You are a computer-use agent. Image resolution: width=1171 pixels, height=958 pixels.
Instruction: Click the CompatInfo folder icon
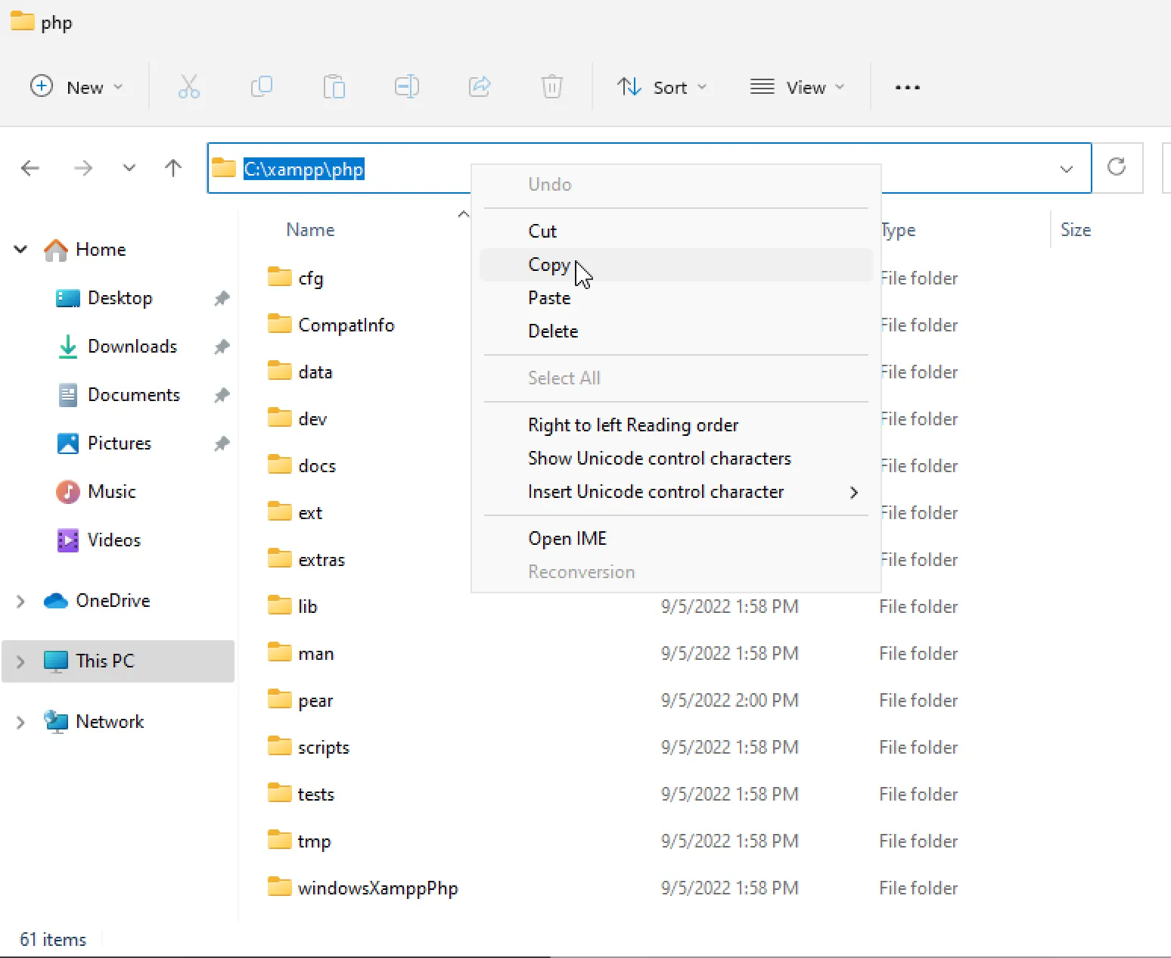(x=279, y=324)
